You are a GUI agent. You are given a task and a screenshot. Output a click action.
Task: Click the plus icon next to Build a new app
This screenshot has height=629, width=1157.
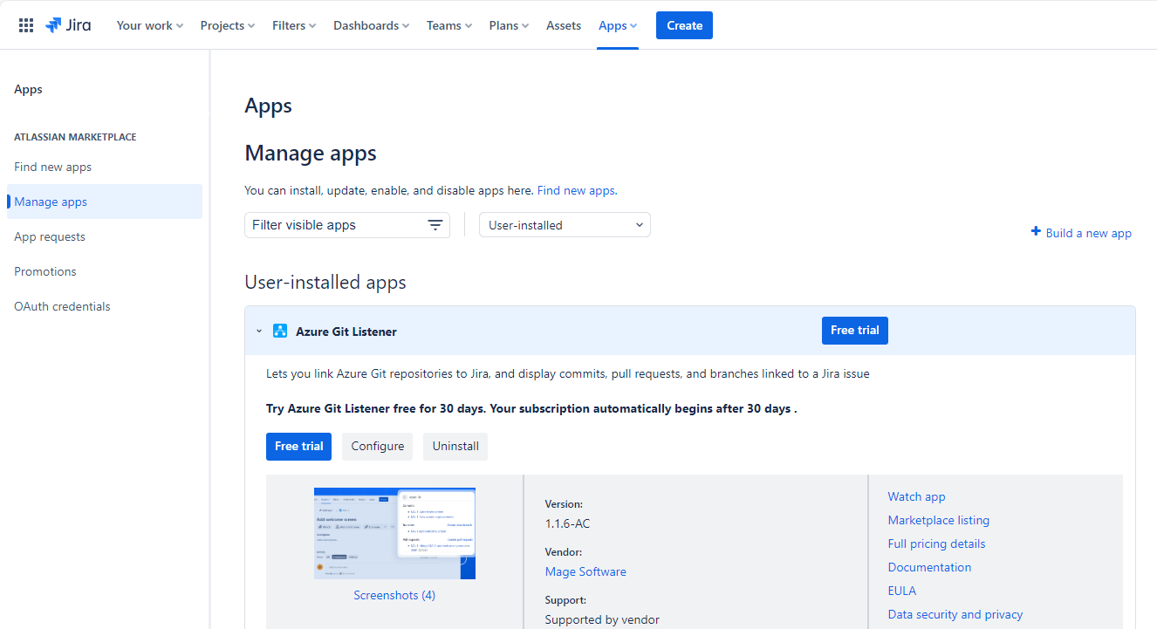click(1036, 232)
